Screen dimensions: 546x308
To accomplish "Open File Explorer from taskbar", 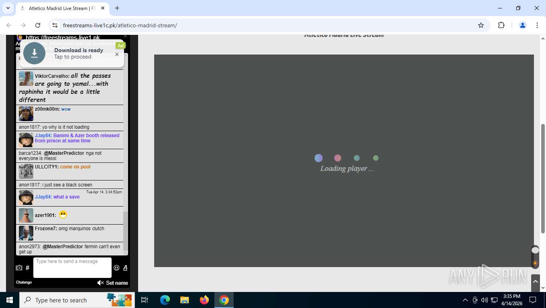I will click(185, 300).
